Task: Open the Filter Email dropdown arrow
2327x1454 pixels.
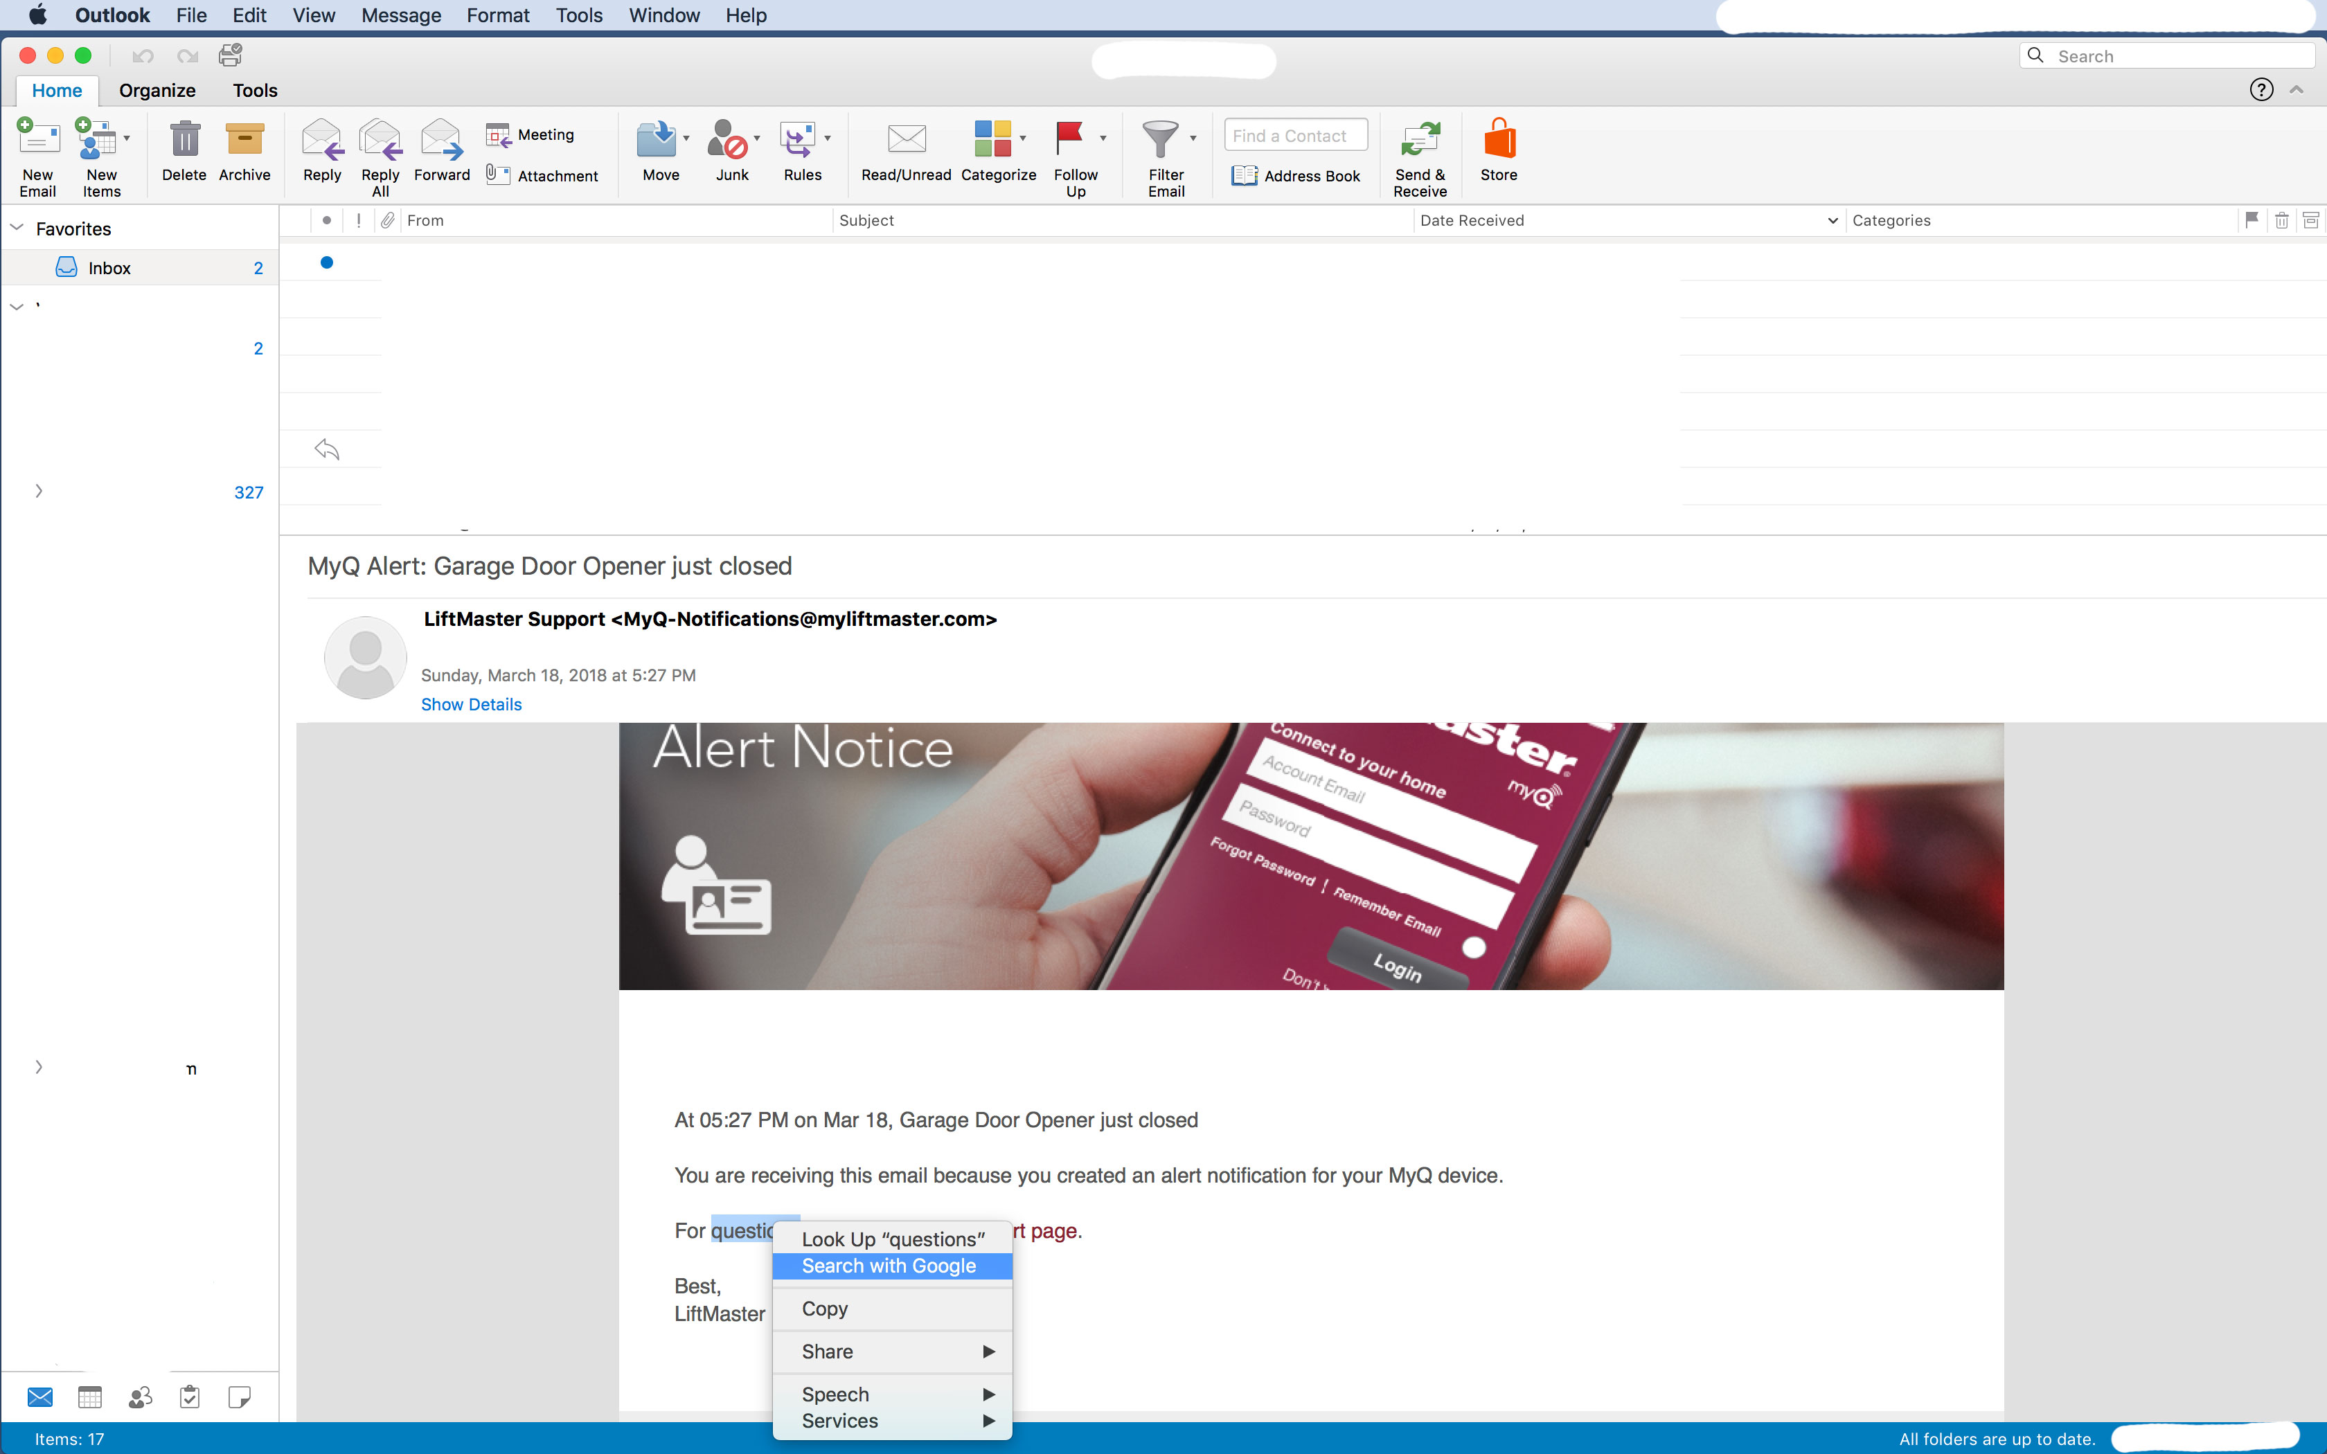Action: tap(1193, 138)
